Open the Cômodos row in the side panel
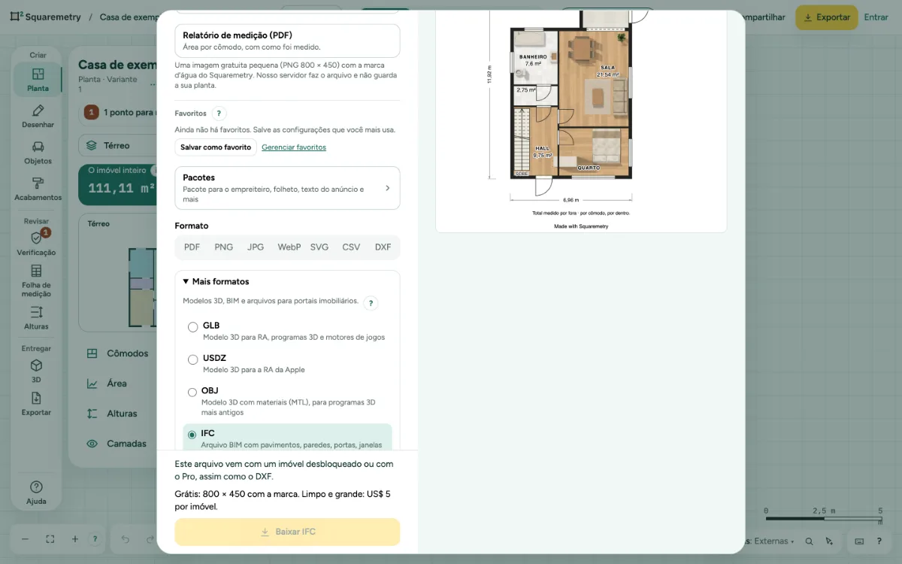This screenshot has width=902, height=564. 117,353
